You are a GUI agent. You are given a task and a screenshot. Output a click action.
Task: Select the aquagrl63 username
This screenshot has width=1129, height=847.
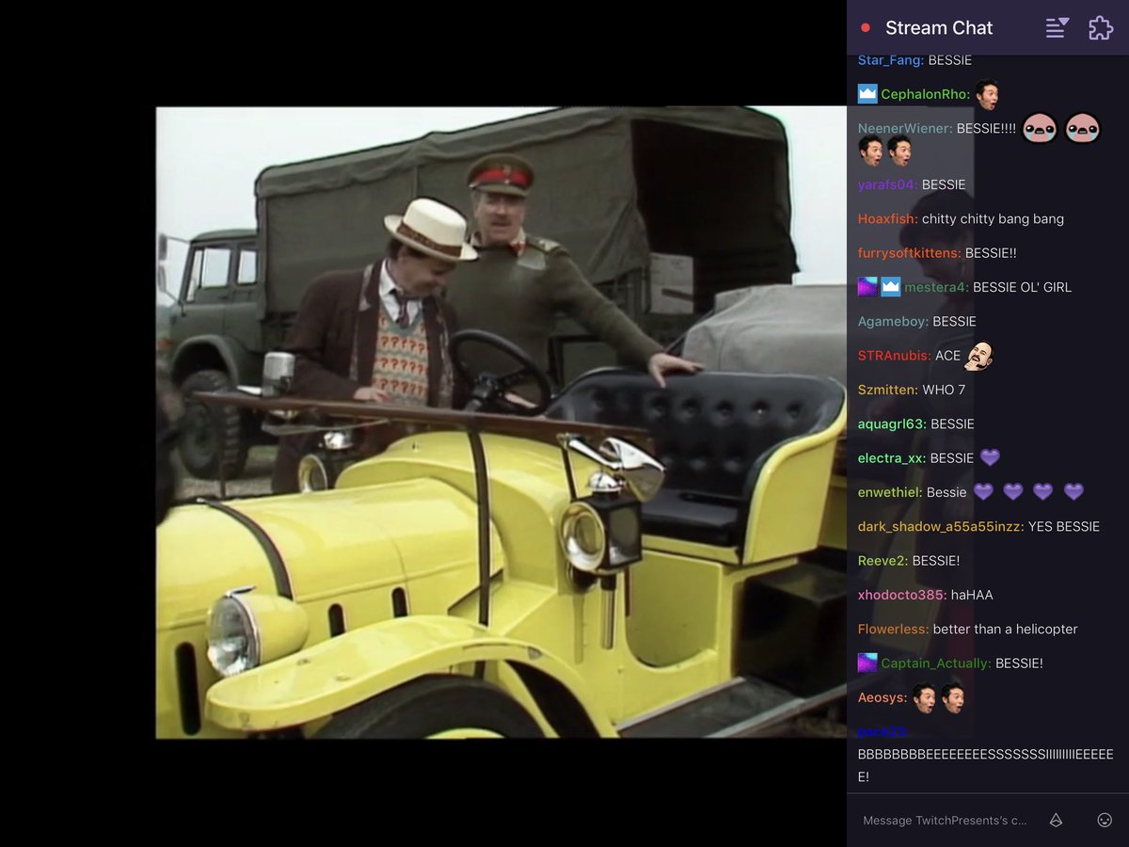click(892, 423)
